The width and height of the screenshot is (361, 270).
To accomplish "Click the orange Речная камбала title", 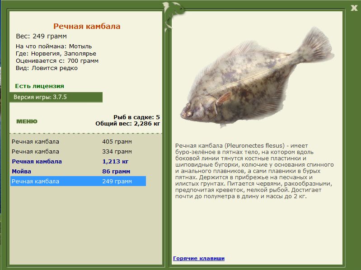I will (87, 26).
